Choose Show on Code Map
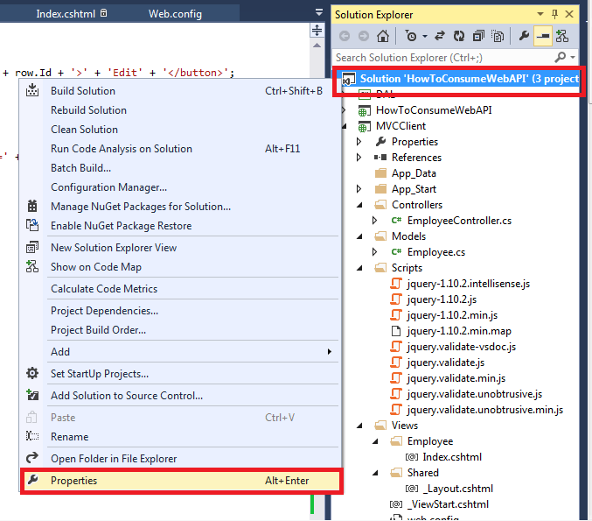This screenshot has width=592, height=521. (180, 267)
